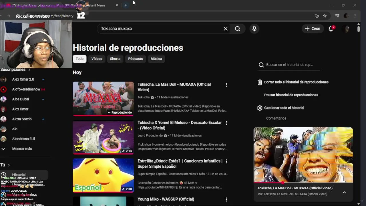Select the Música filter chip
Viewport: 366px width, 206px height.
(156, 59)
